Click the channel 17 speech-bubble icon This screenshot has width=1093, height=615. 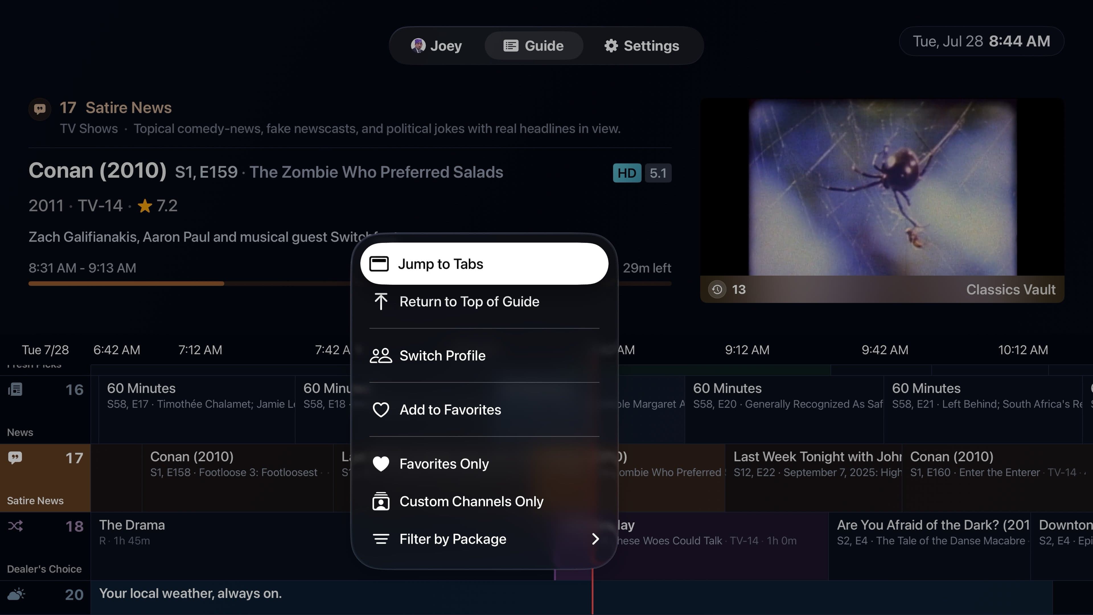click(15, 458)
